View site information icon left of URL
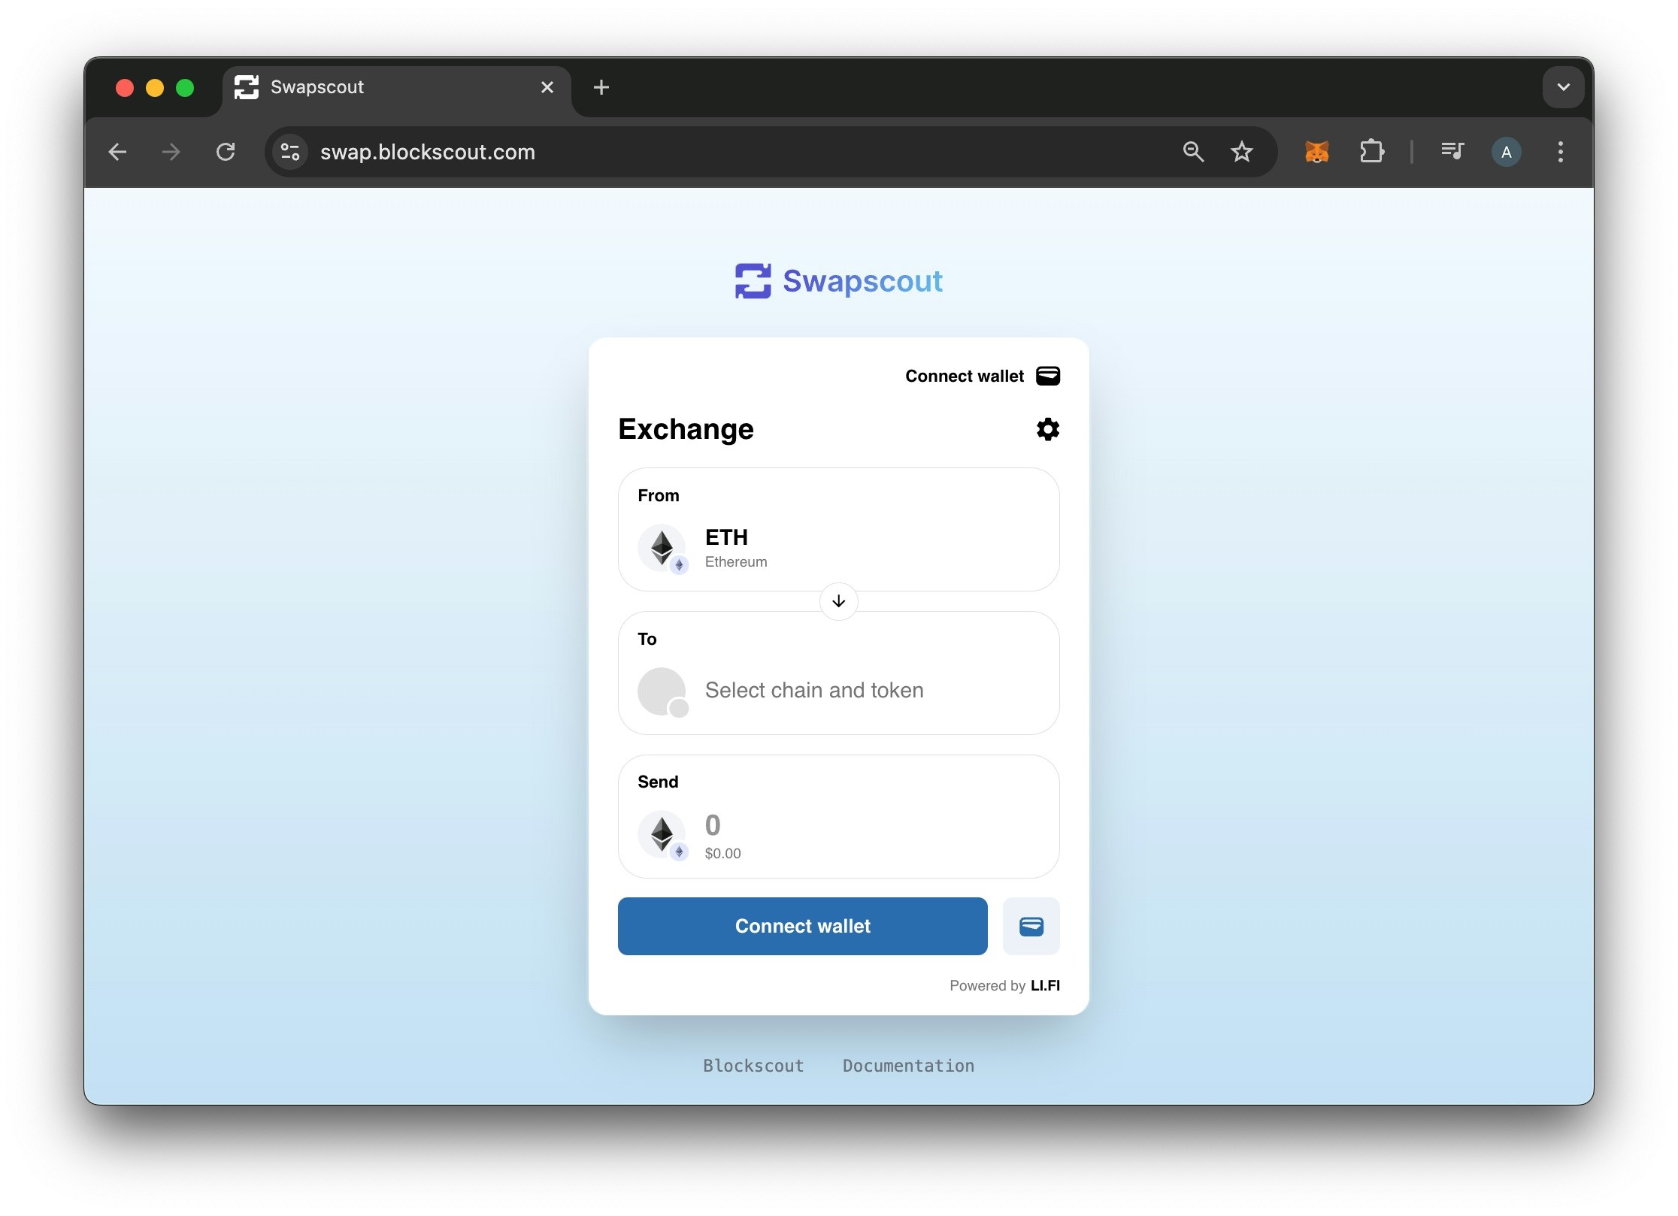Viewport: 1678px width, 1216px height. [x=290, y=152]
